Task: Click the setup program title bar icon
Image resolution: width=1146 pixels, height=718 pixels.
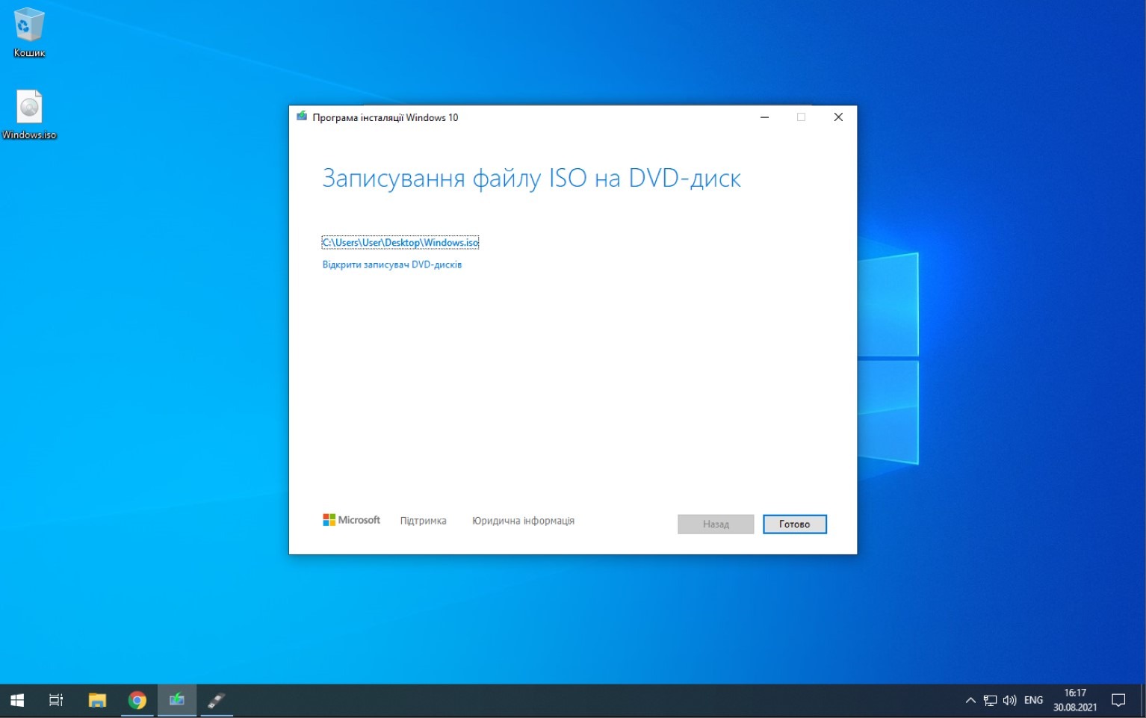Action: coord(302,117)
